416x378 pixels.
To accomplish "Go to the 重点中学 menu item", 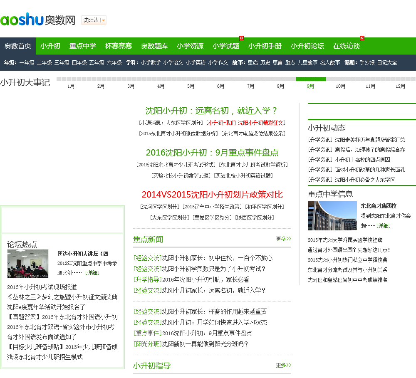I will [x=82, y=46].
